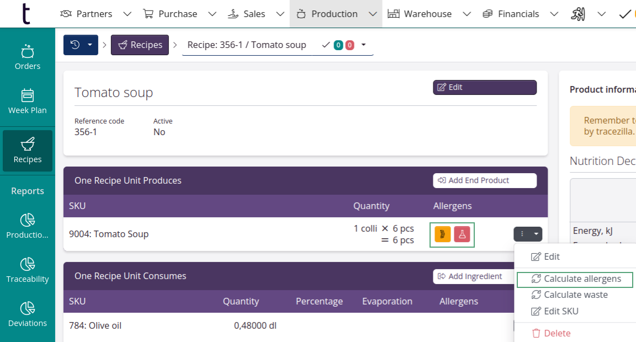Click the red flask allergen icon
The width and height of the screenshot is (636, 342).
pos(462,234)
